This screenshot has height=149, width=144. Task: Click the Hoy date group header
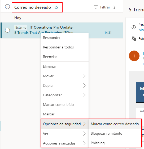[18, 18]
